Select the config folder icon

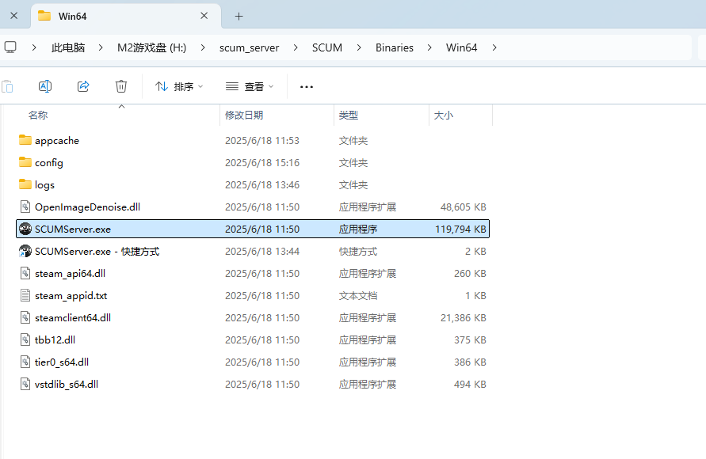[25, 162]
